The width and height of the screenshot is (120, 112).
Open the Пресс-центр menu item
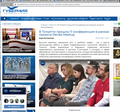tap(96, 19)
